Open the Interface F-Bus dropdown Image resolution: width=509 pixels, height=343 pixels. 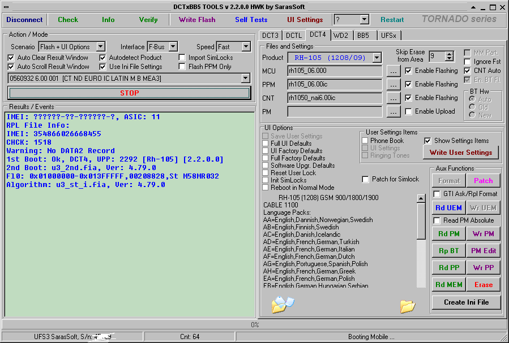click(173, 47)
